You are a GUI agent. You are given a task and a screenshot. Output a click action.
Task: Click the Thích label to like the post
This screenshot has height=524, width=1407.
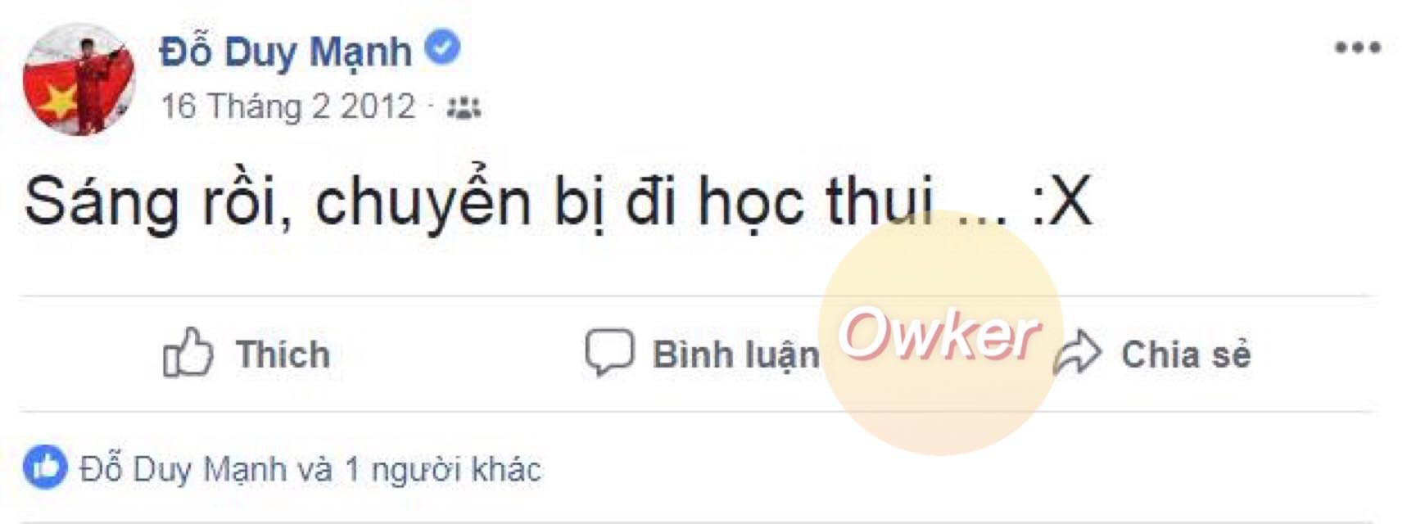(x=283, y=355)
